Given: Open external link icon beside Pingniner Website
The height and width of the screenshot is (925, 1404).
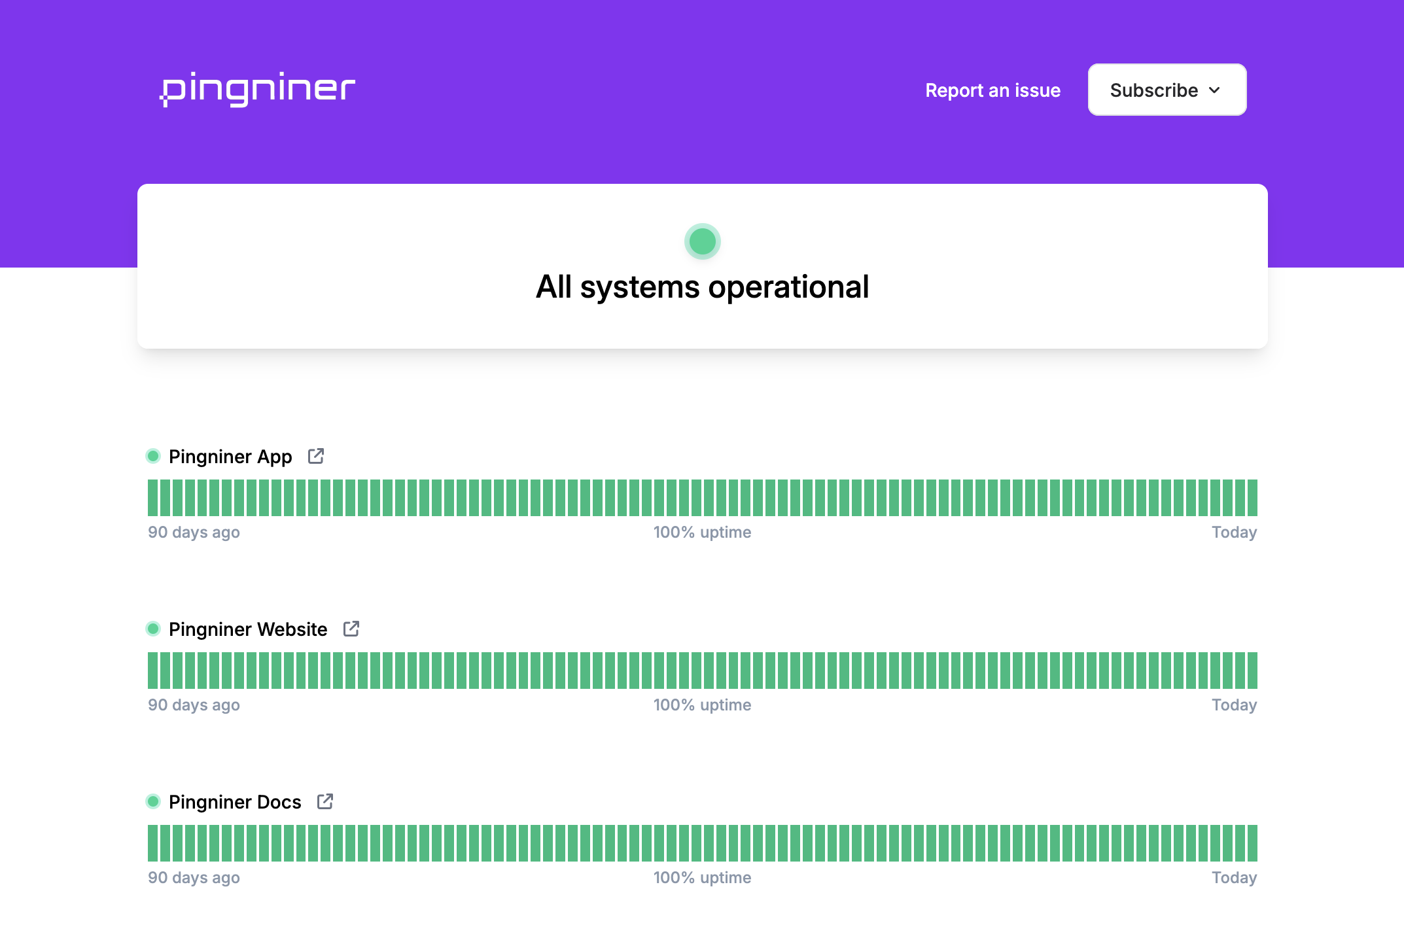Looking at the screenshot, I should point(351,629).
